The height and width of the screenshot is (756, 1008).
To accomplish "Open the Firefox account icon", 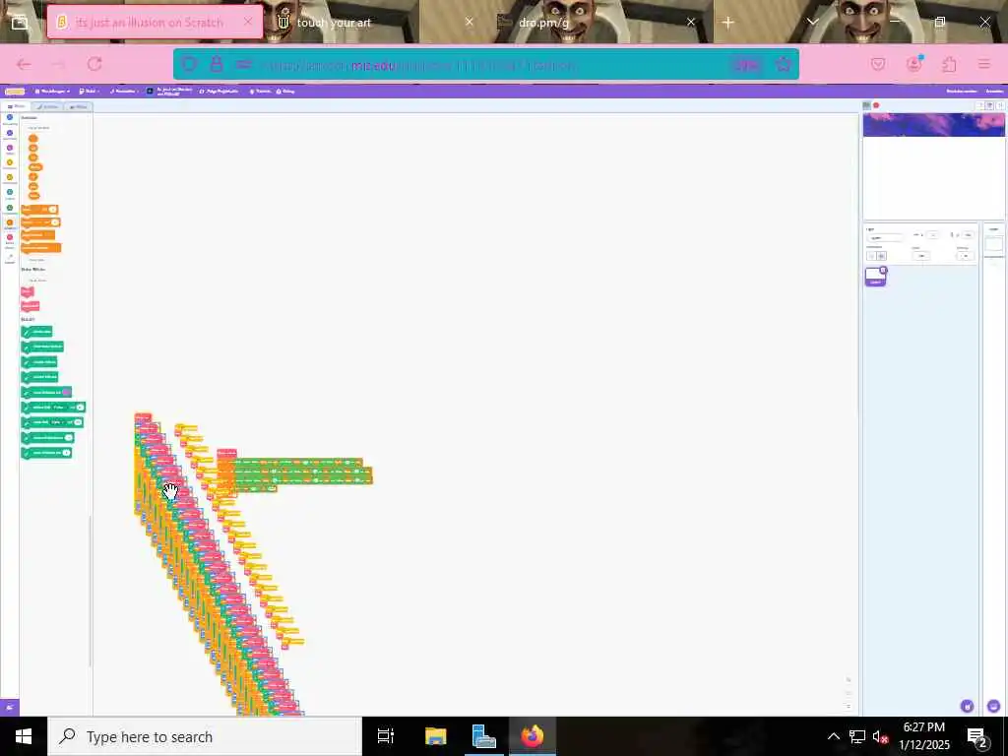I will point(914,64).
